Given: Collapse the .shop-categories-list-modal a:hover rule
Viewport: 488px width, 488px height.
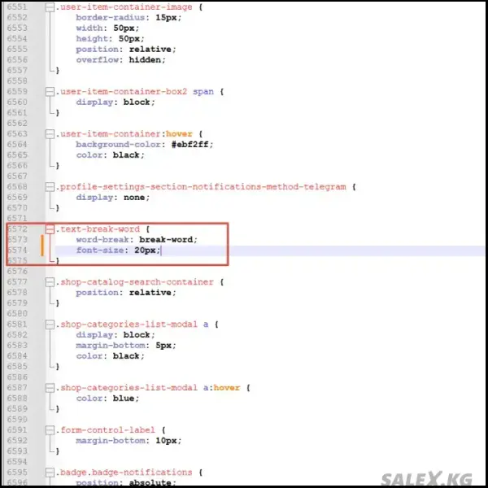Looking at the screenshot, I should click(50, 388).
